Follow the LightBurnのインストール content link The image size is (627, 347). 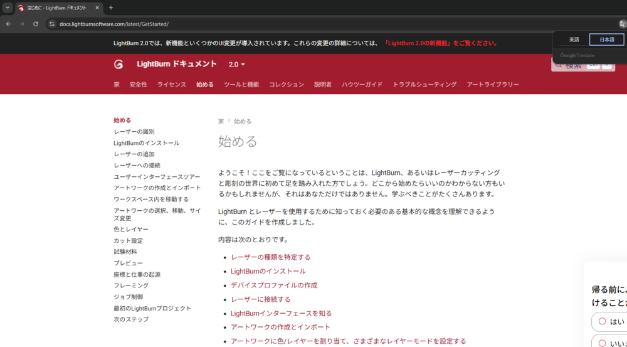pos(268,271)
